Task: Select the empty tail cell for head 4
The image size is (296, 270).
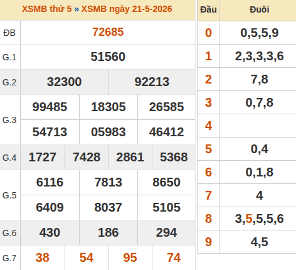Action: pyautogui.click(x=258, y=126)
